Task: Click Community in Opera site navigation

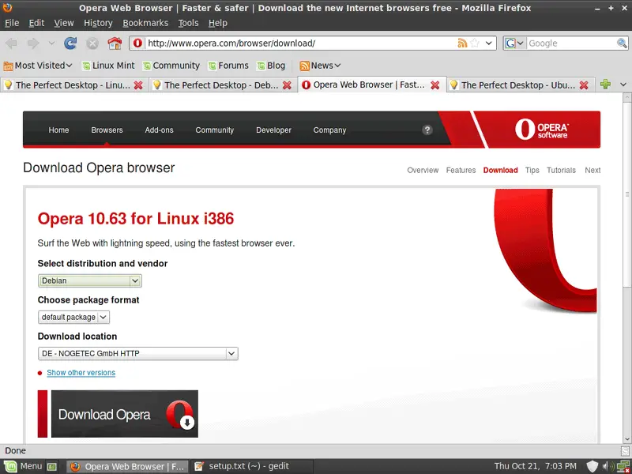Action: coord(214,130)
